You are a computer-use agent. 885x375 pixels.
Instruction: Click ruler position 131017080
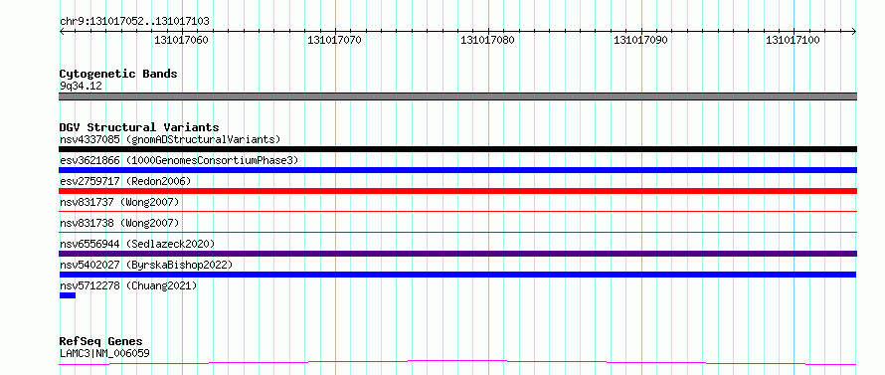[x=487, y=40]
